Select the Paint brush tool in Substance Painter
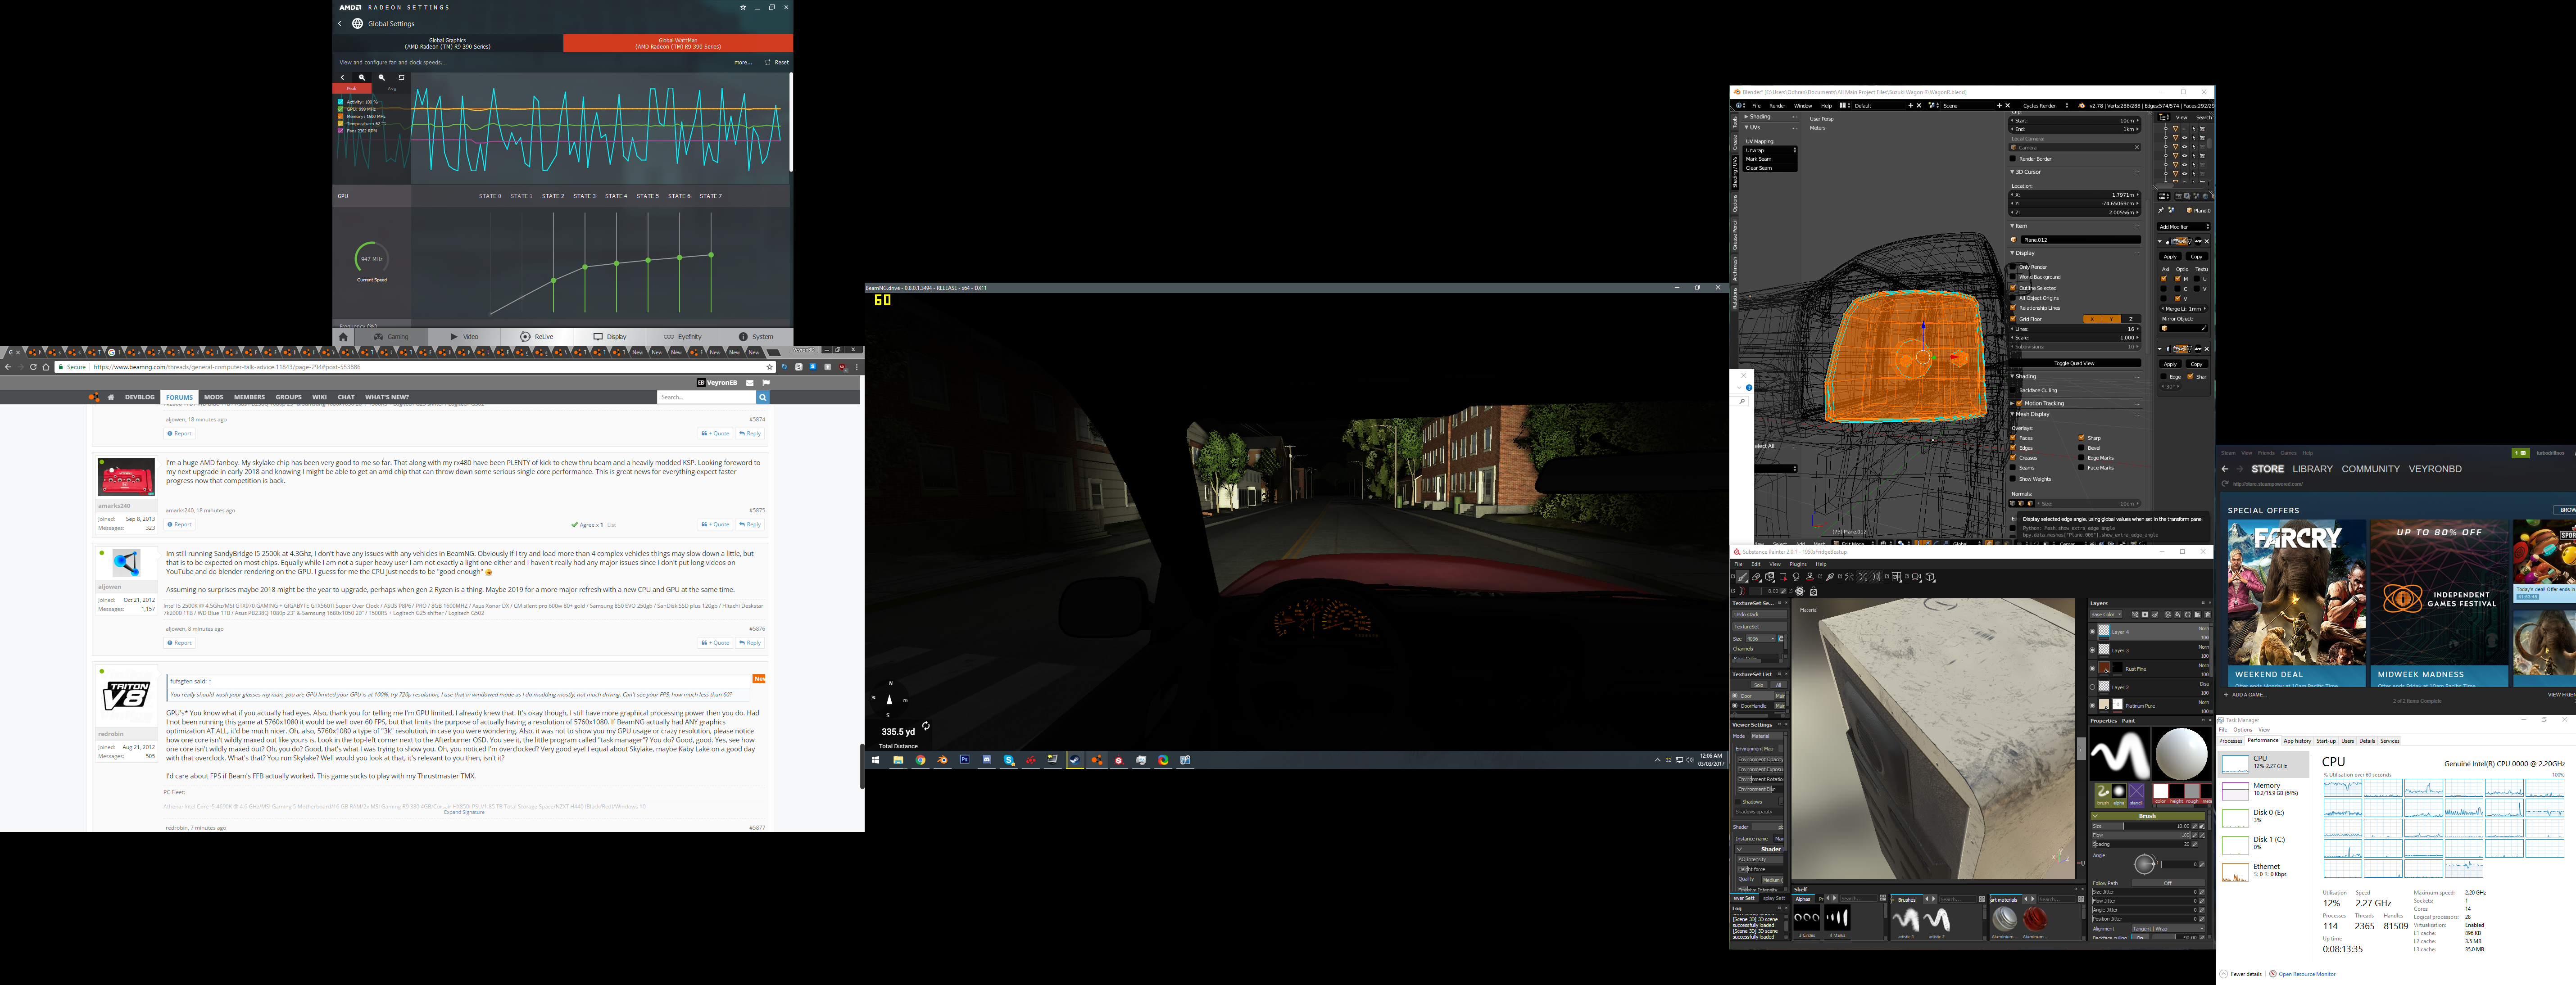The width and height of the screenshot is (2576, 985). coord(1743,577)
